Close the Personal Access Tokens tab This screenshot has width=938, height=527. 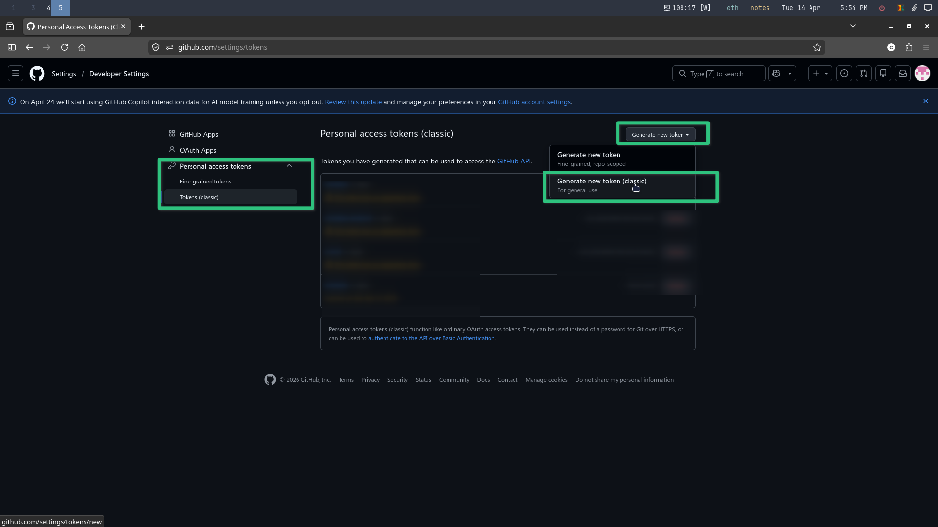coord(123,27)
